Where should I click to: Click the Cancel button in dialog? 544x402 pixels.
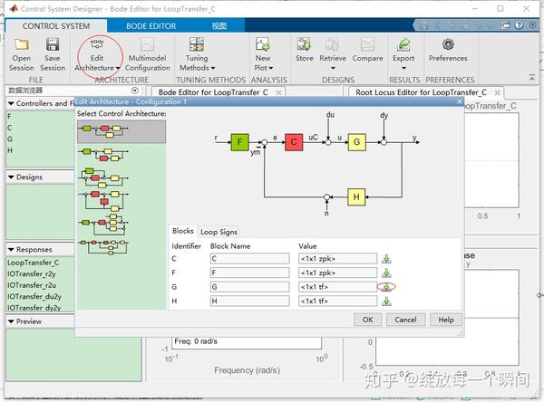click(405, 320)
